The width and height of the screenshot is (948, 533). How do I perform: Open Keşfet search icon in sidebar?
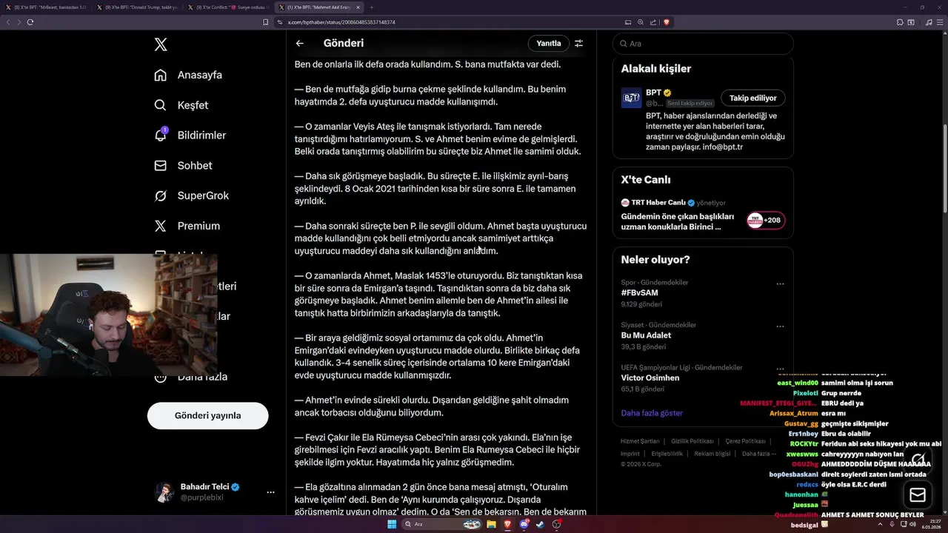point(161,105)
